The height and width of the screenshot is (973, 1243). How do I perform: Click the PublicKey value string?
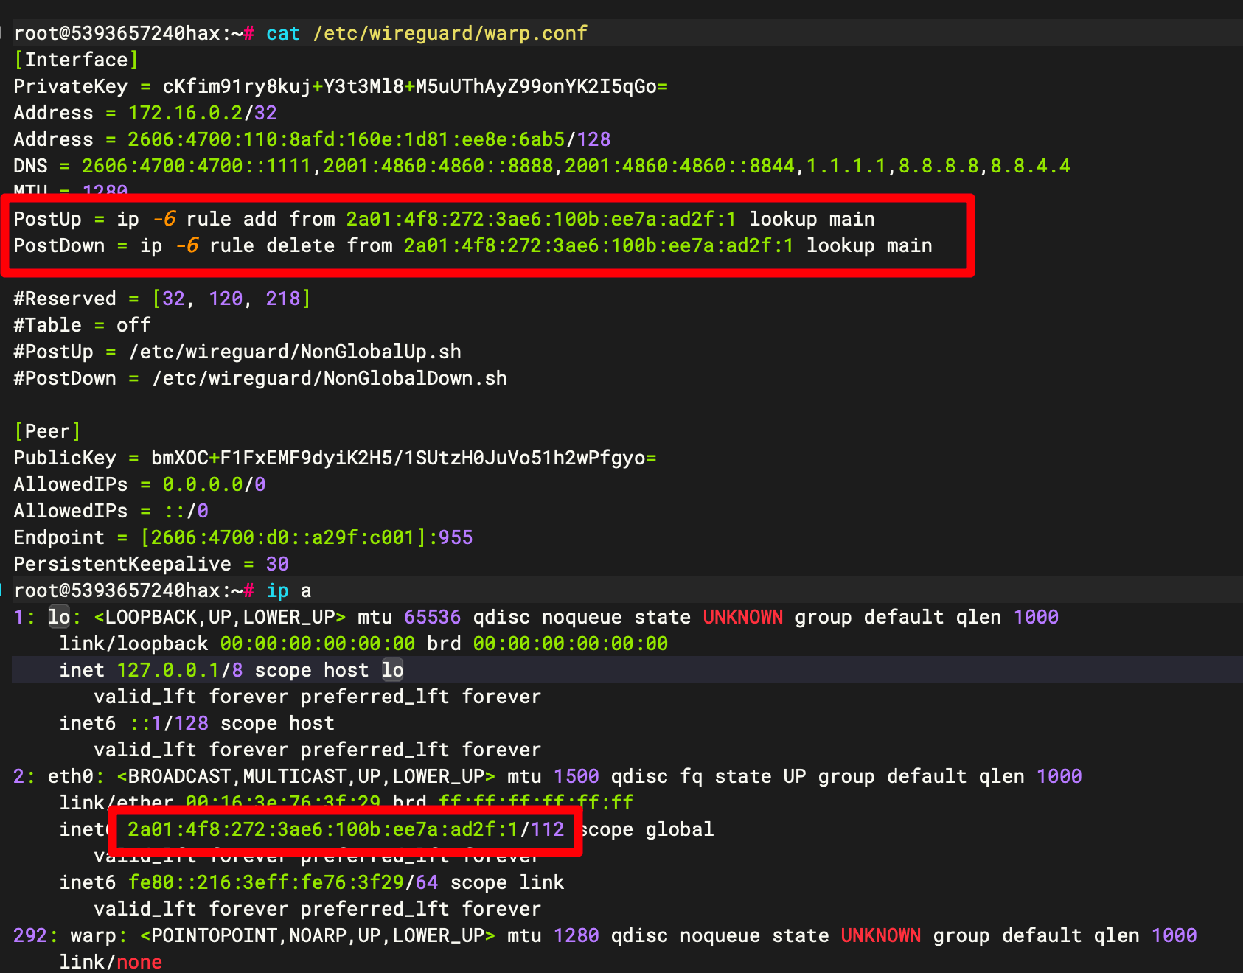(x=403, y=458)
